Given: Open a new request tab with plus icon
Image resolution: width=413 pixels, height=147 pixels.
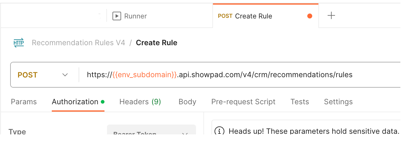Looking at the screenshot, I should [x=331, y=16].
